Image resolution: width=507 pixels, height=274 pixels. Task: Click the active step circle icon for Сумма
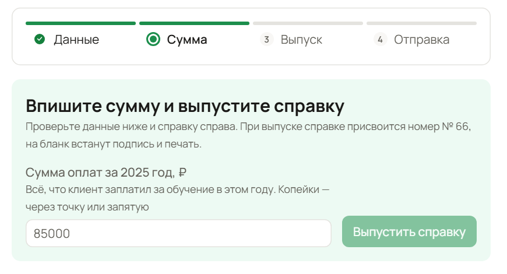(x=153, y=39)
